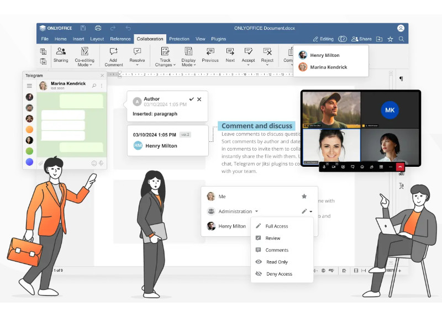The height and width of the screenshot is (317, 442).
Task: Open the Editing mode selector
Action: [323, 39]
